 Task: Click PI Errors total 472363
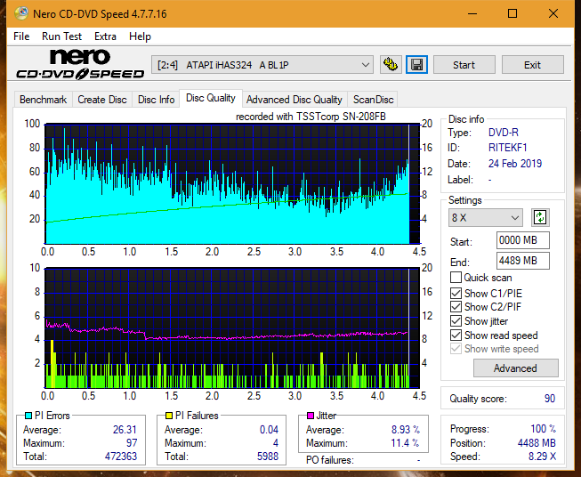click(x=121, y=456)
